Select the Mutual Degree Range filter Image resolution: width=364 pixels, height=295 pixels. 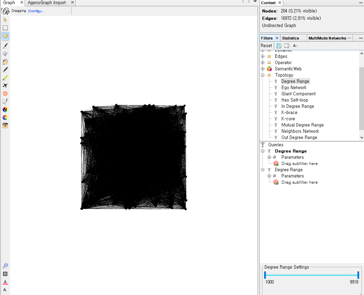click(x=302, y=125)
